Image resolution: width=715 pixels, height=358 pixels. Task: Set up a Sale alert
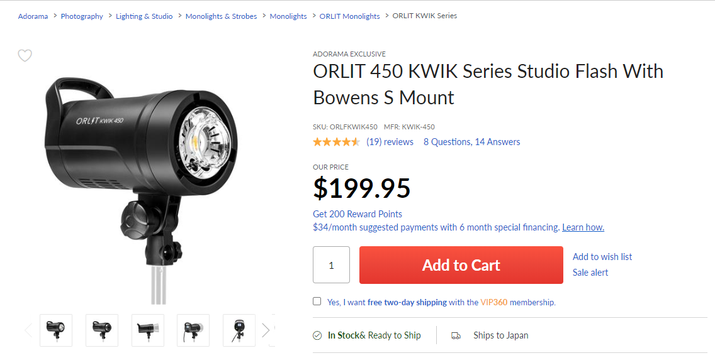click(x=590, y=273)
